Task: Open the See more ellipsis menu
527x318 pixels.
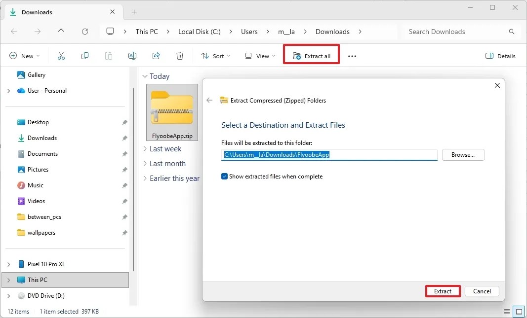Action: 352,56
